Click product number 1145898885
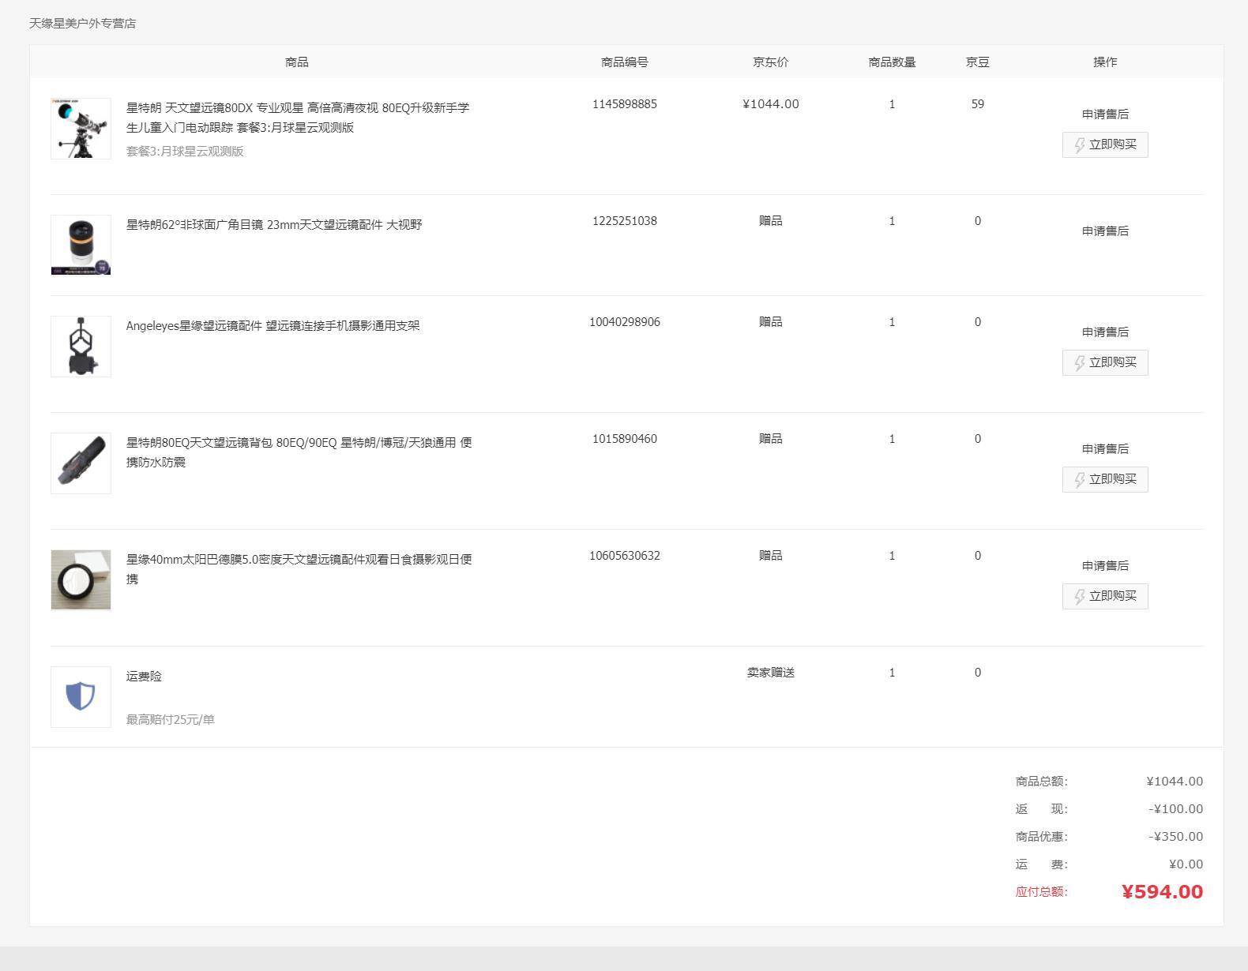The height and width of the screenshot is (971, 1248). coord(625,104)
